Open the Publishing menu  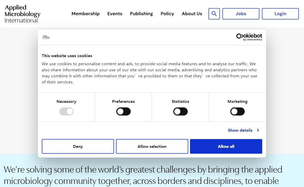pyautogui.click(x=141, y=14)
